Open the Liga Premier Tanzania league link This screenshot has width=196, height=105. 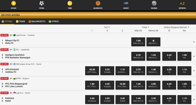pyautogui.click(x=25, y=35)
